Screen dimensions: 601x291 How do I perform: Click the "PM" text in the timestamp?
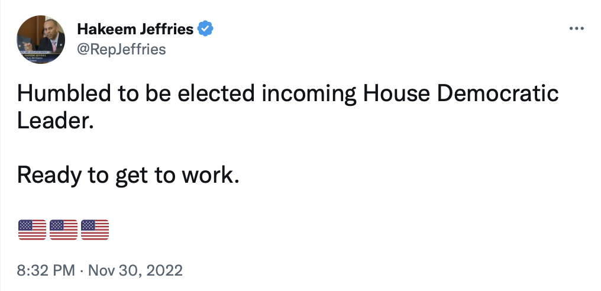point(64,271)
